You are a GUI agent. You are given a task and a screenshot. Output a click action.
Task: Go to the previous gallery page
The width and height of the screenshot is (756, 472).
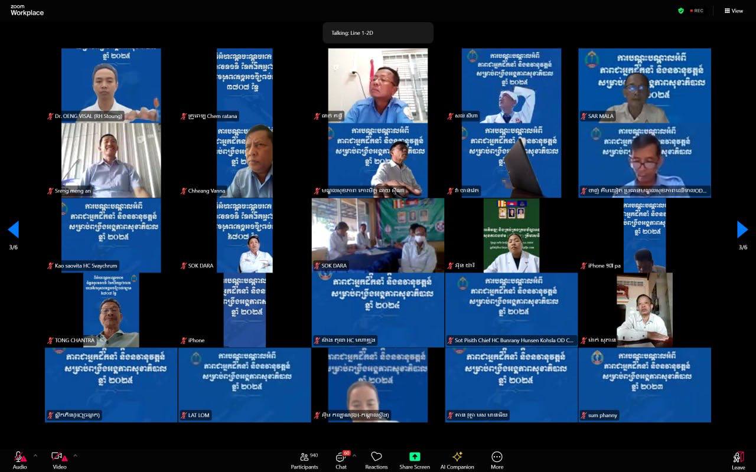[13, 230]
